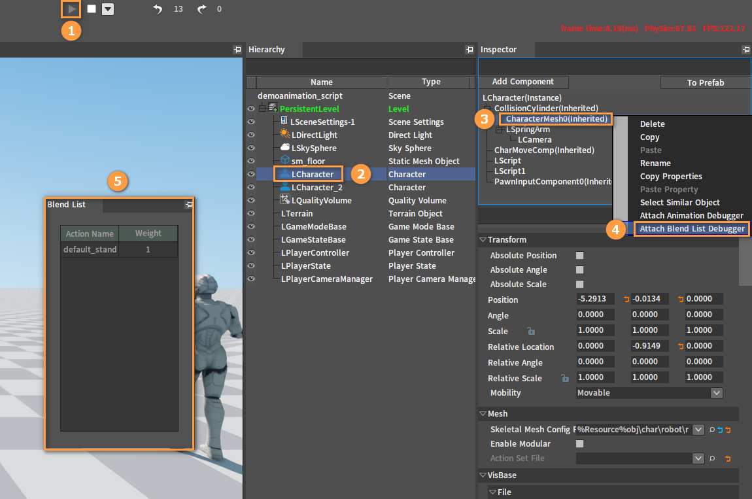The height and width of the screenshot is (499, 752).
Task: Check the Enable Modular checkbox
Action: pyautogui.click(x=579, y=444)
